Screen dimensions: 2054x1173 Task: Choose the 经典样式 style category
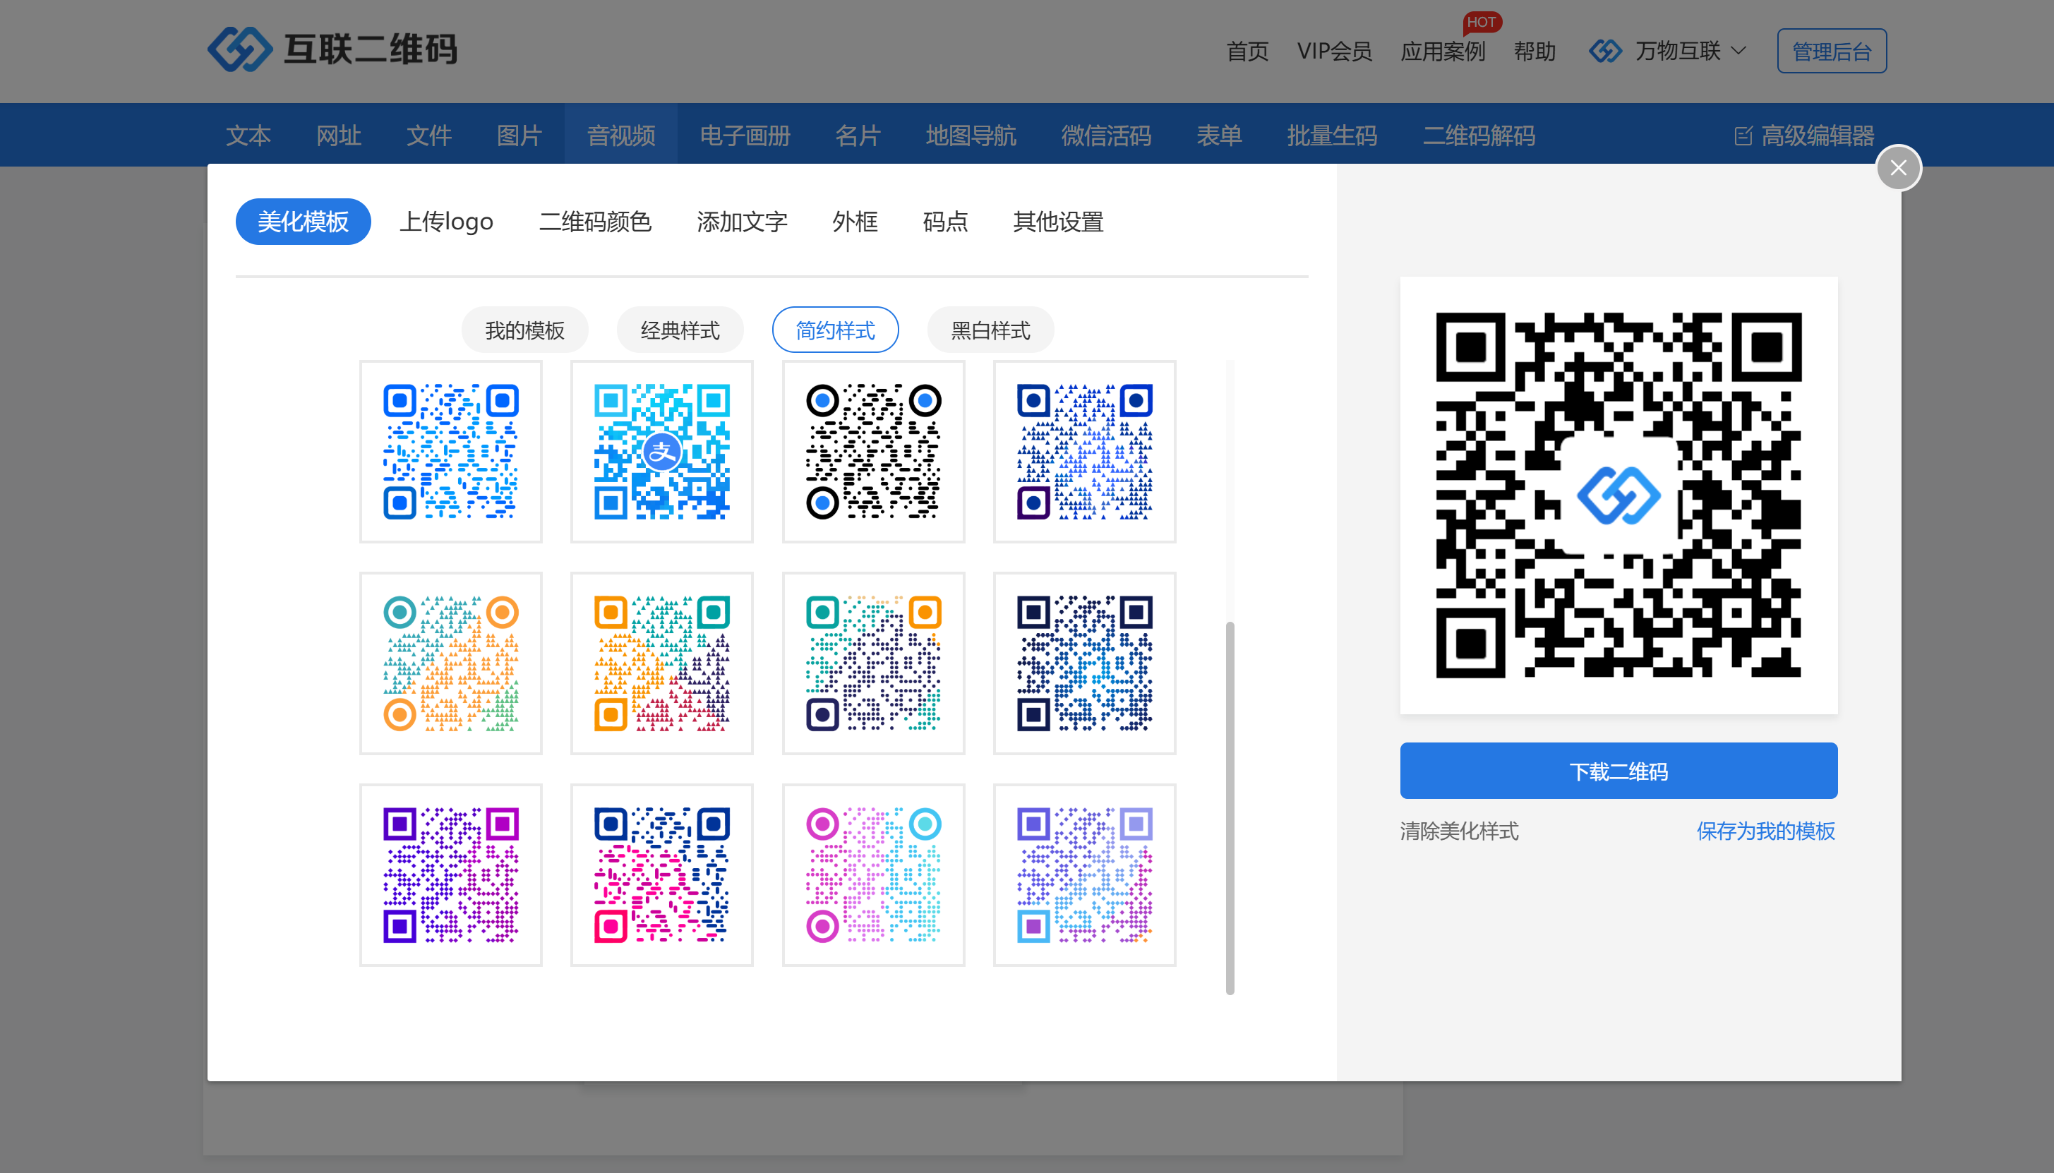coord(680,330)
